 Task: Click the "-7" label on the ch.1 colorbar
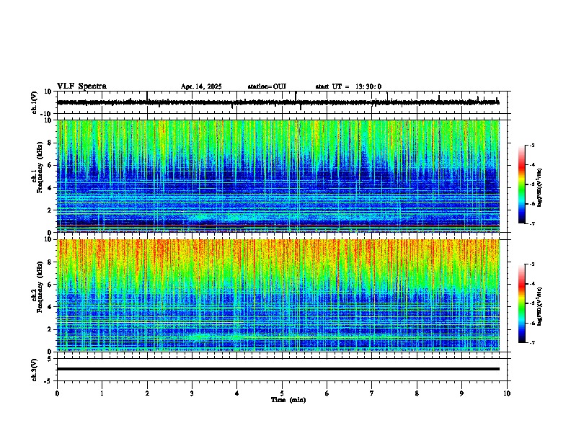(x=531, y=223)
